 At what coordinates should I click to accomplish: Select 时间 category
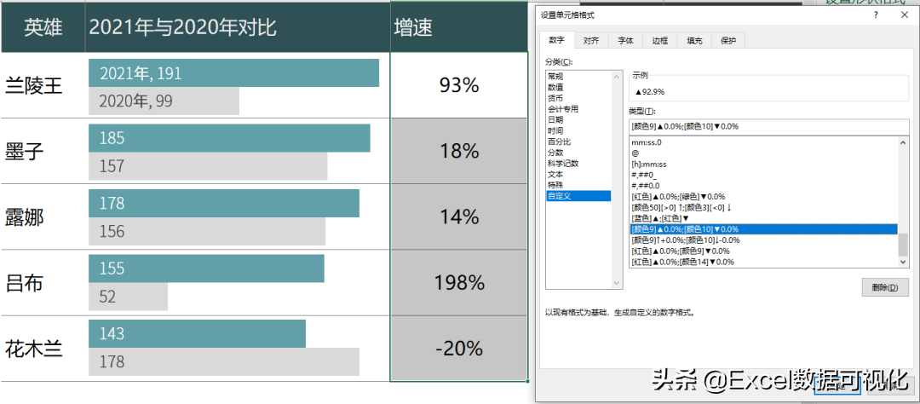click(x=578, y=130)
